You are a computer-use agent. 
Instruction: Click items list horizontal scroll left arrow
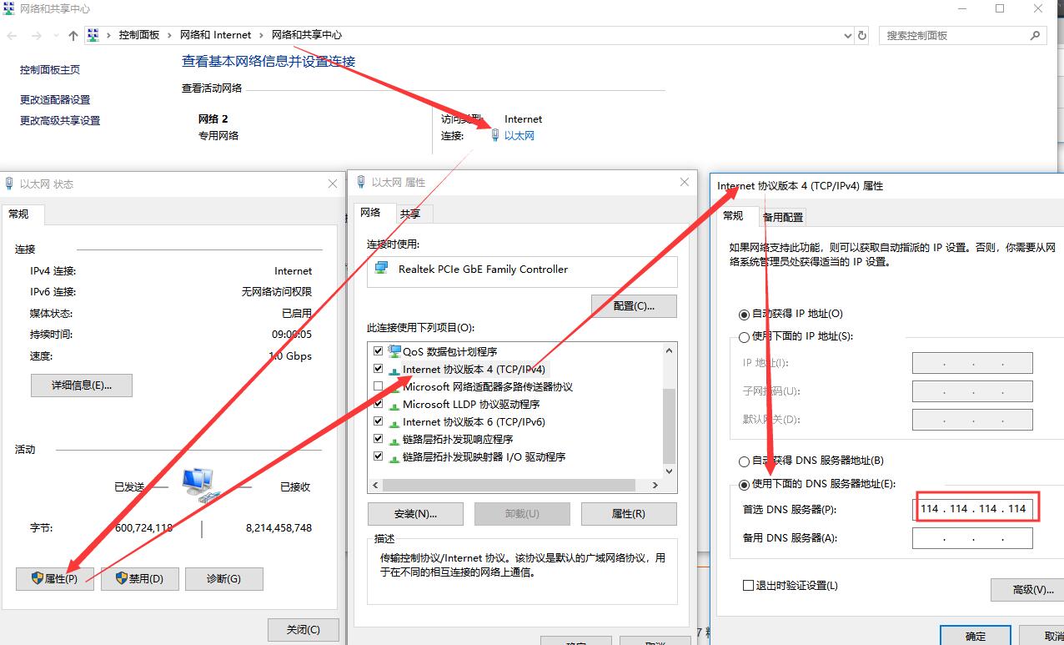click(x=375, y=485)
